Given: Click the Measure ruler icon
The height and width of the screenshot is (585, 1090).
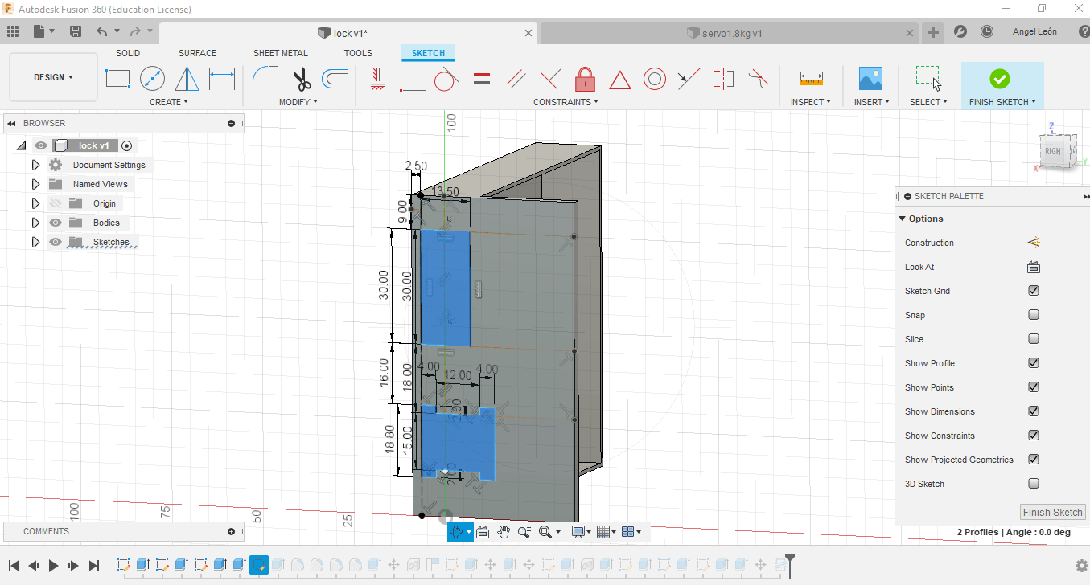Looking at the screenshot, I should (x=811, y=79).
